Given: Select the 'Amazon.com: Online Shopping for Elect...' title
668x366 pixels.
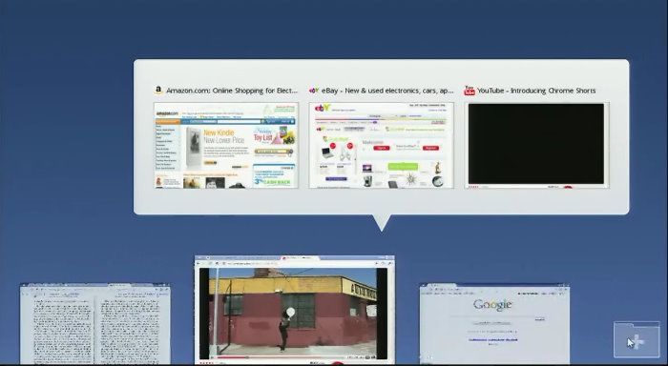Looking at the screenshot, I should point(232,91).
